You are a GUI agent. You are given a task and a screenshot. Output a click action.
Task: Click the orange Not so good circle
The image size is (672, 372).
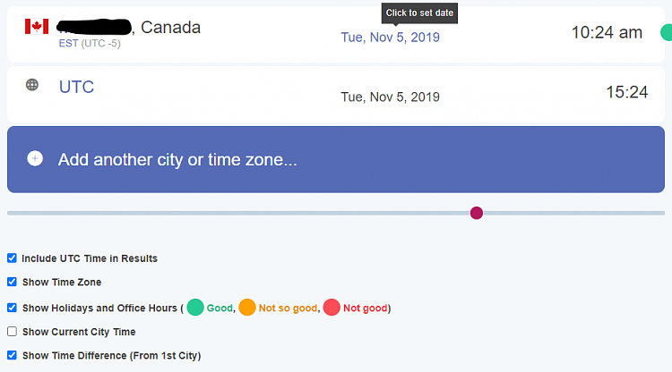[247, 308]
